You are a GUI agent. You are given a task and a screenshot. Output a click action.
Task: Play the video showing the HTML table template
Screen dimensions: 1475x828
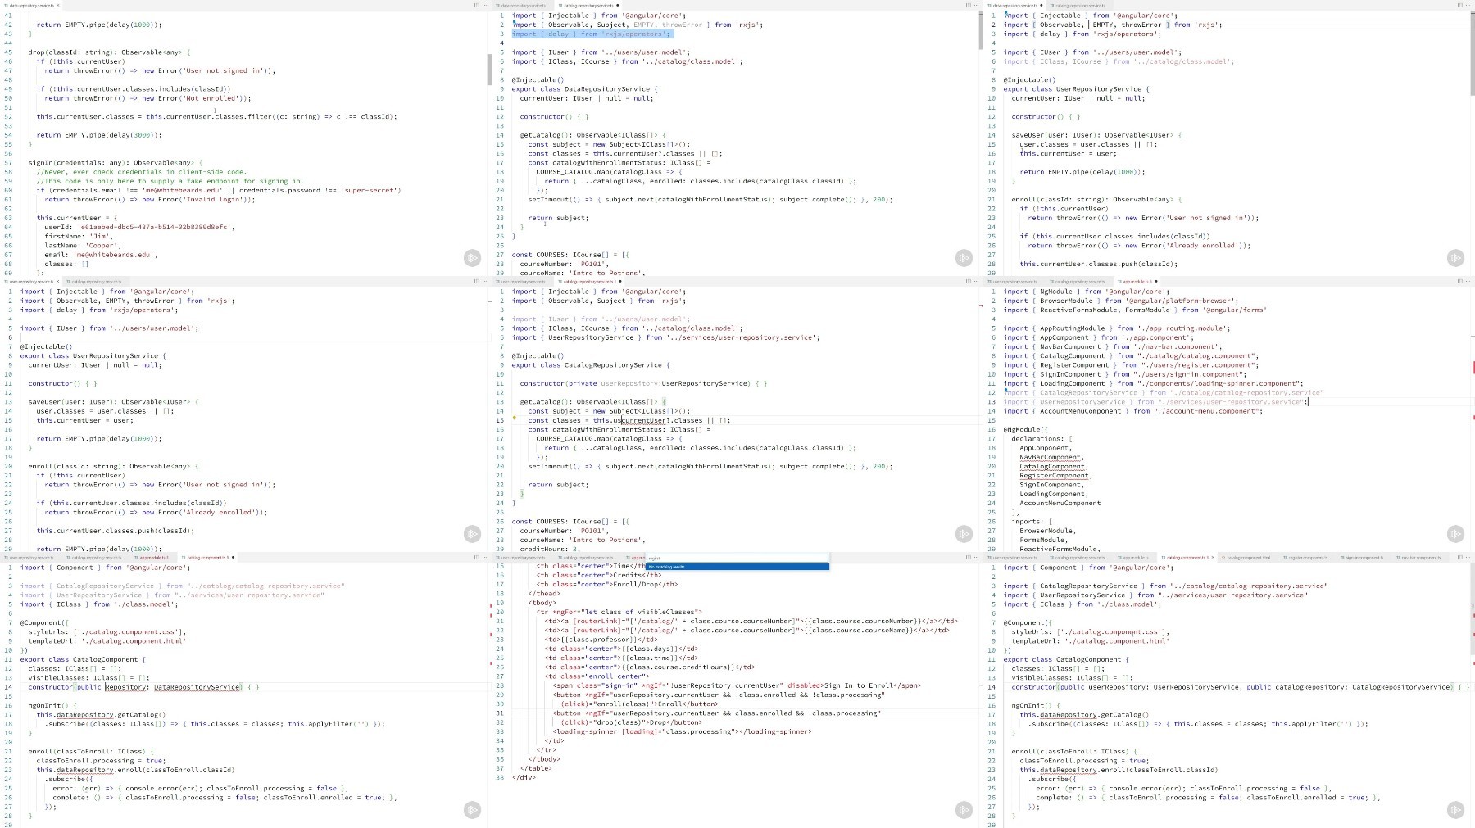click(x=964, y=810)
